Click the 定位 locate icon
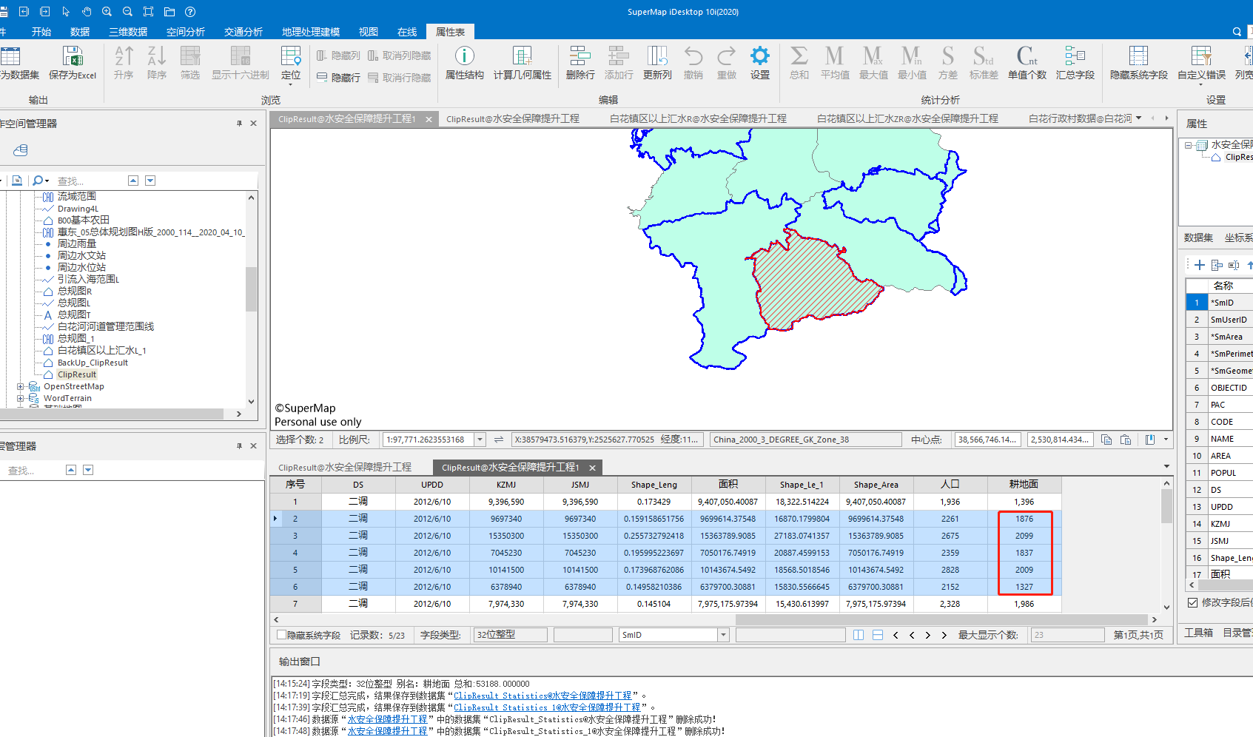The height and width of the screenshot is (737, 1253). [x=291, y=57]
